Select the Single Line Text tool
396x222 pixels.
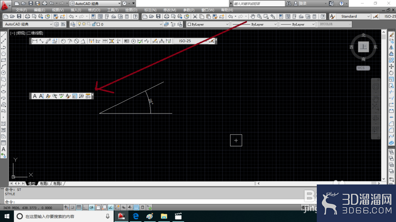(x=42, y=96)
